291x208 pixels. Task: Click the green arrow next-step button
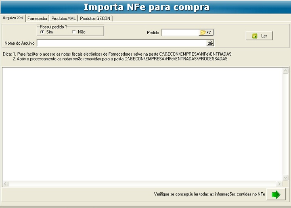point(276,194)
